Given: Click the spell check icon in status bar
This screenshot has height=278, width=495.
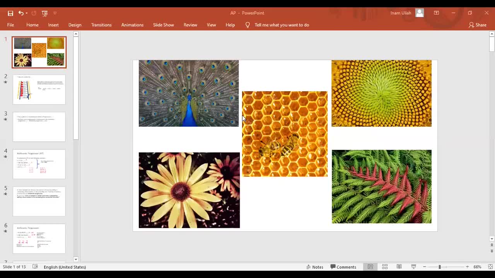Looking at the screenshot, I should coord(35,267).
